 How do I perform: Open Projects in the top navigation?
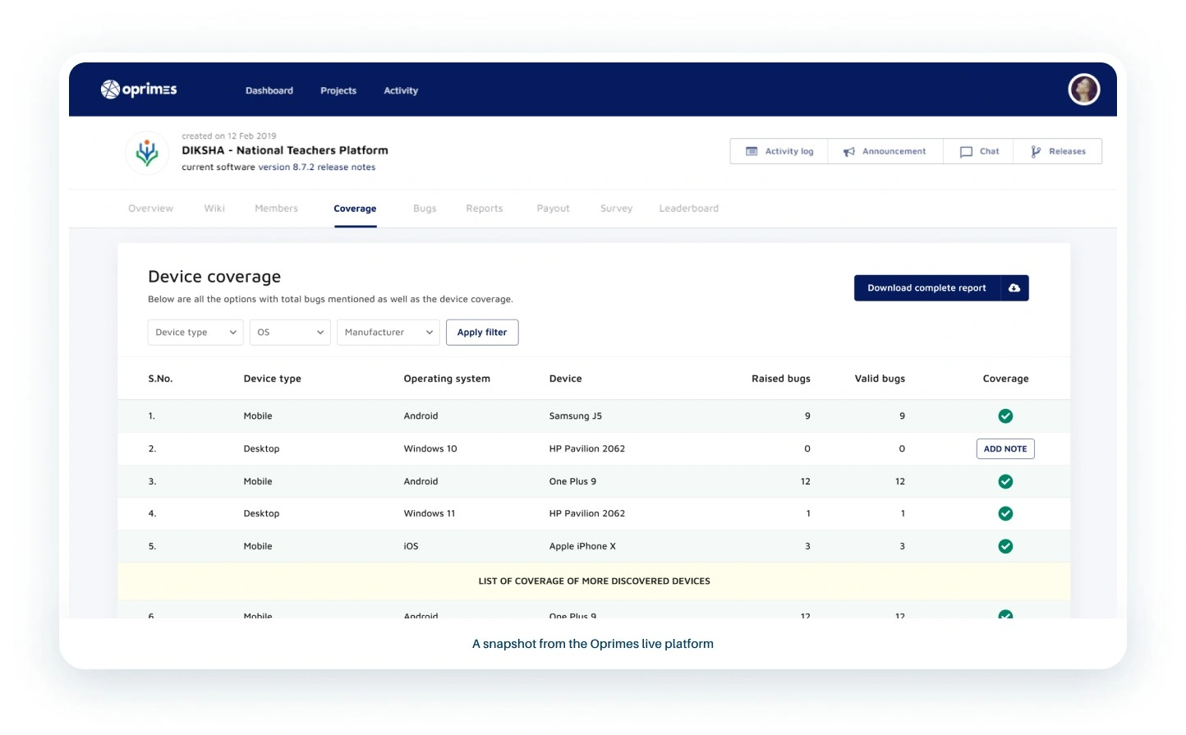[338, 91]
